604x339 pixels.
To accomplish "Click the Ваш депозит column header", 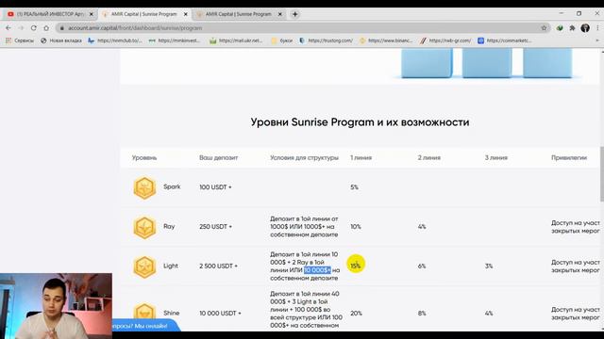I will 218,157.
